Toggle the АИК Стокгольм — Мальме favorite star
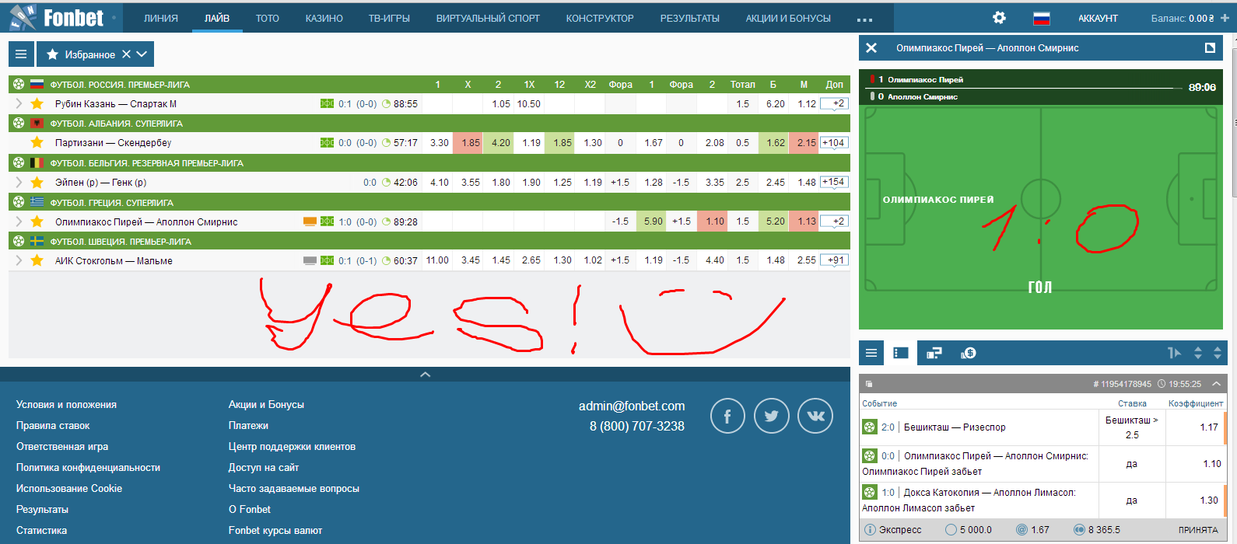Image resolution: width=1237 pixels, height=544 pixels. coord(37,260)
